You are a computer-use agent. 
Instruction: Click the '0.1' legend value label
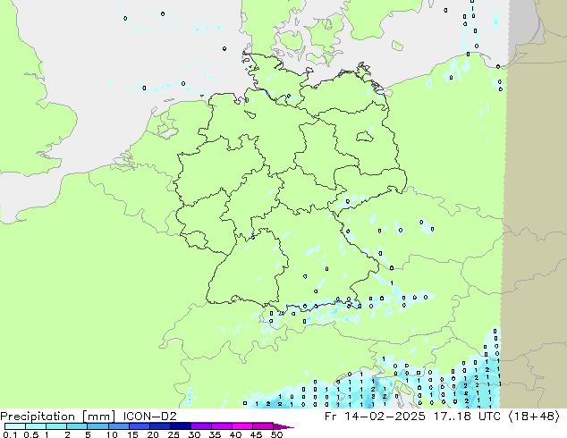tap(10, 434)
